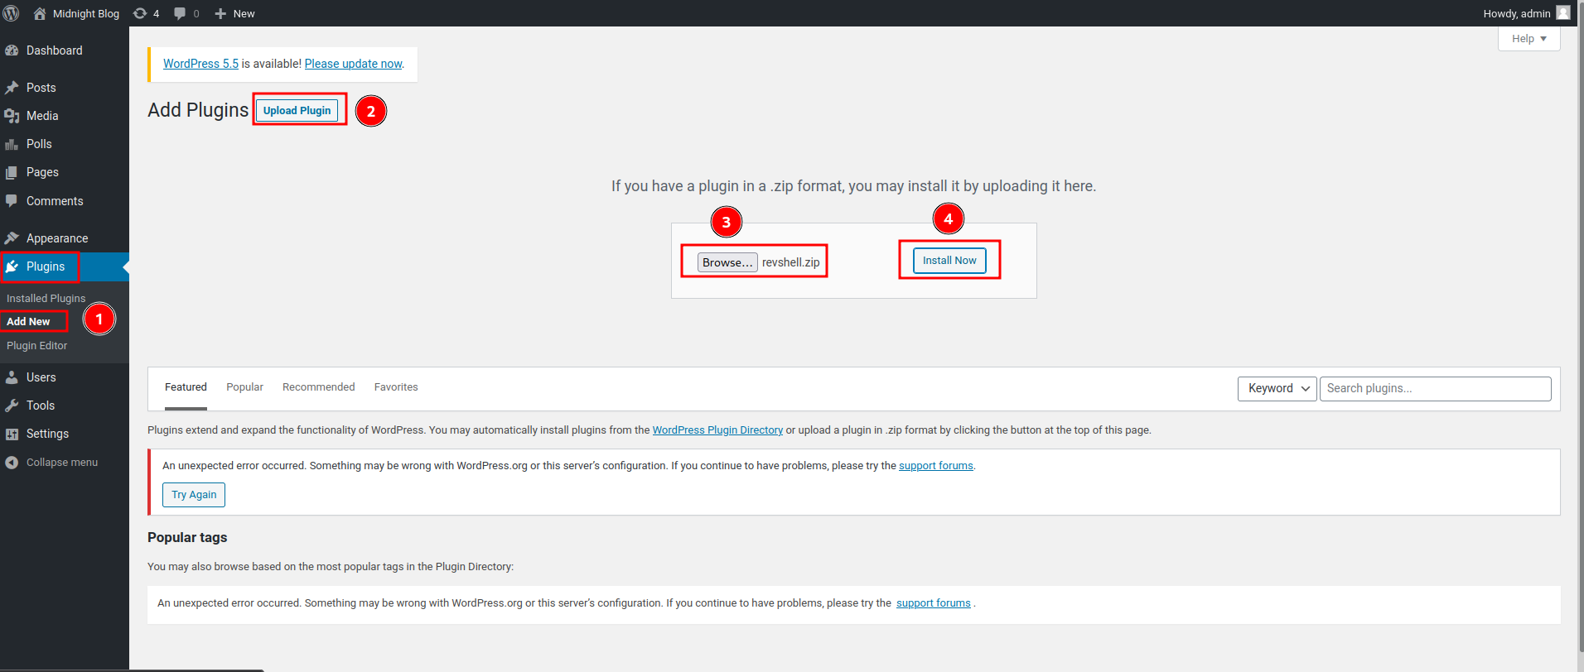Expand the Help dropdown
This screenshot has height=672, width=1584.
1528,38
